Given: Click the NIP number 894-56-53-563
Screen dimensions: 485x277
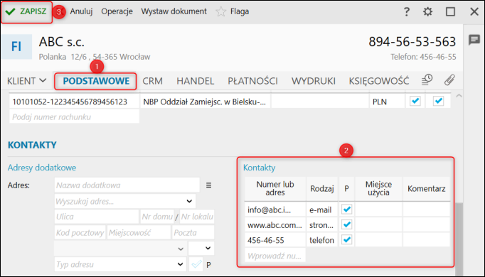Looking at the screenshot, I should (x=412, y=42).
